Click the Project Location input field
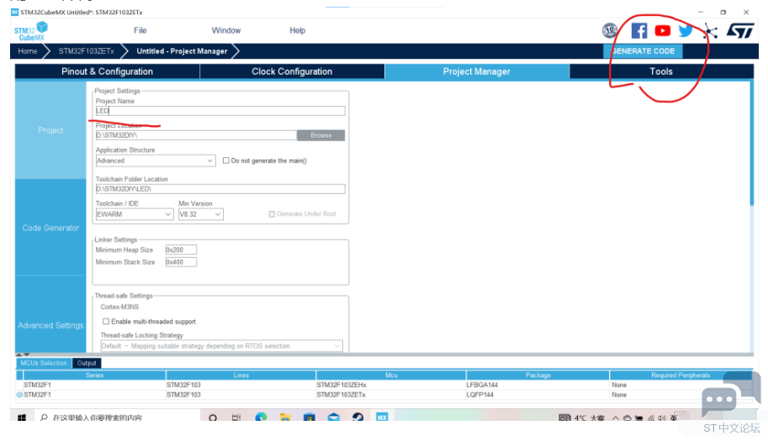 [196, 135]
